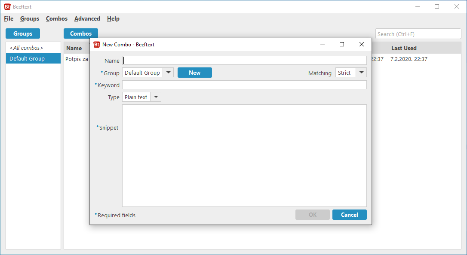The height and width of the screenshot is (255, 467).
Task: Open the Strict matching combo box
Action: 351,73
